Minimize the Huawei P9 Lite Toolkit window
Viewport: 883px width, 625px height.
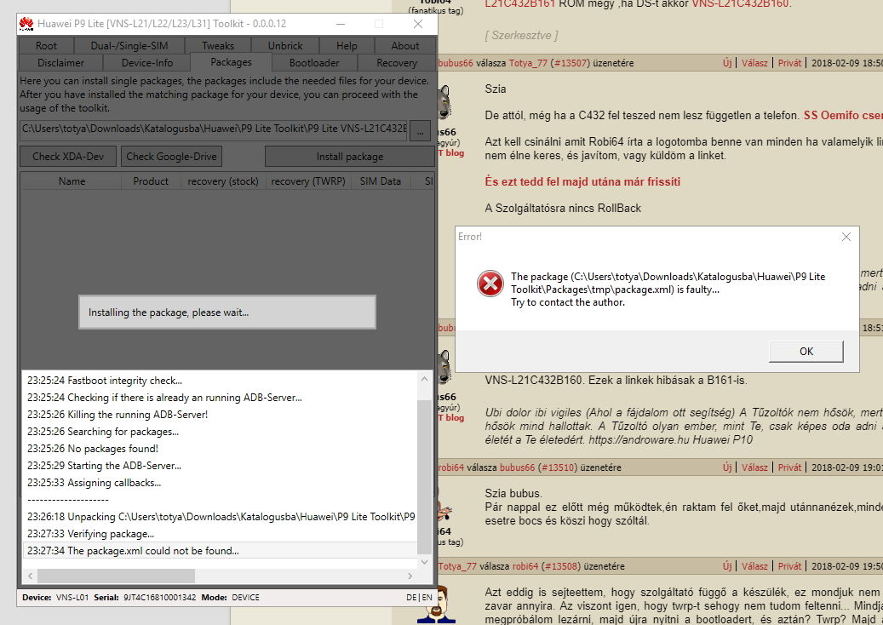[341, 24]
